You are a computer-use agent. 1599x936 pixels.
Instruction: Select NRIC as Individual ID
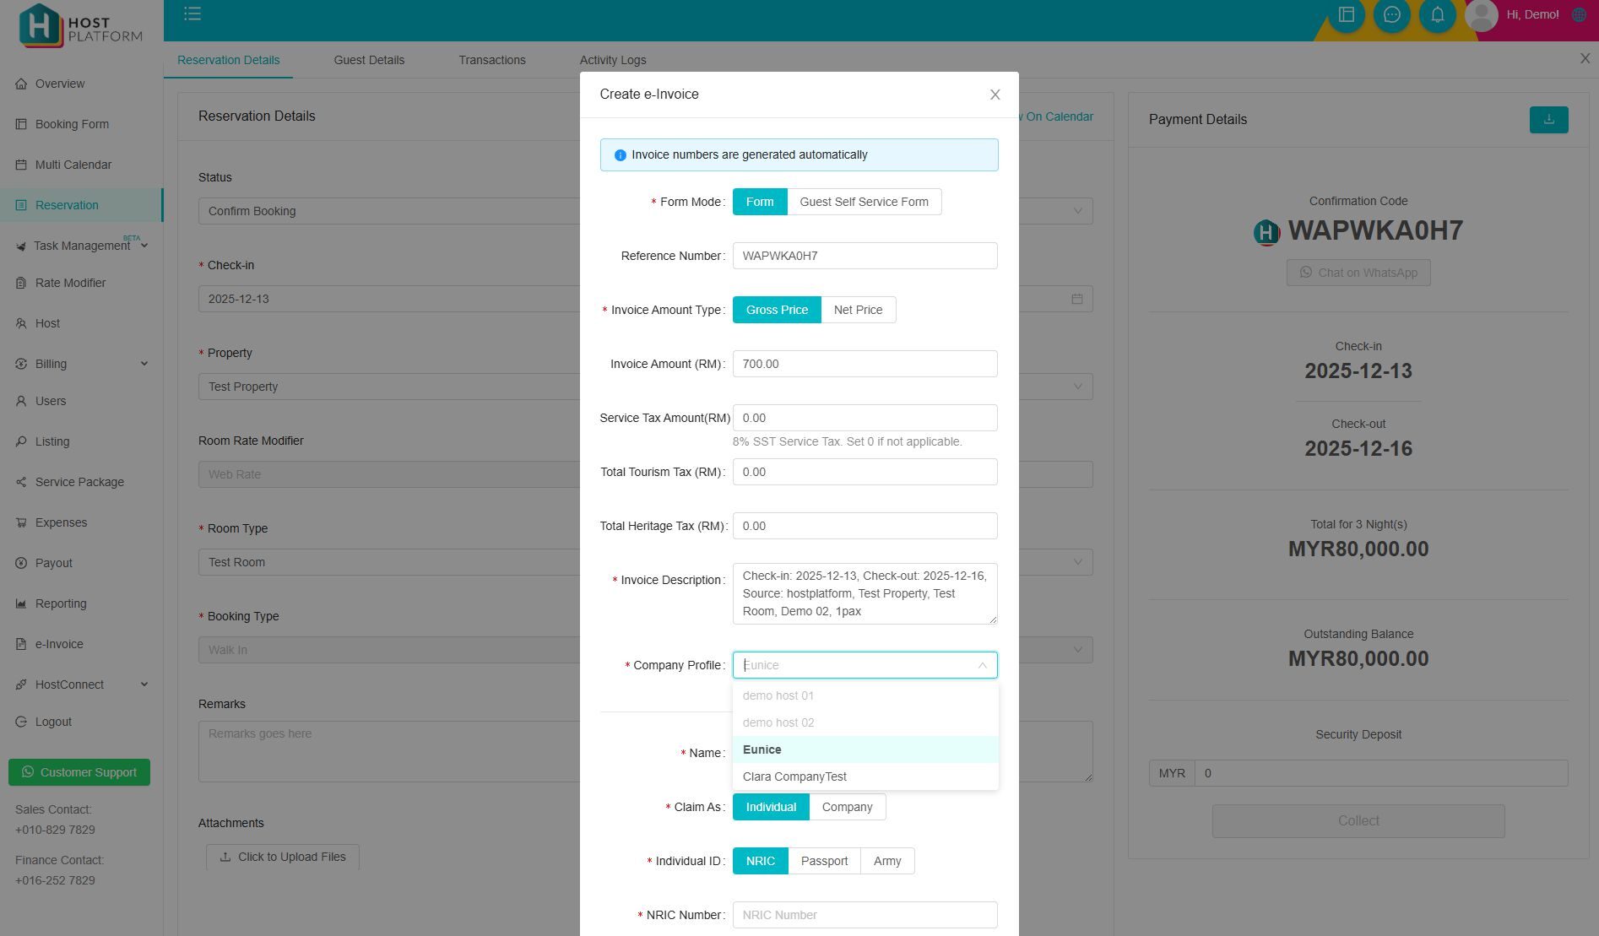(760, 861)
